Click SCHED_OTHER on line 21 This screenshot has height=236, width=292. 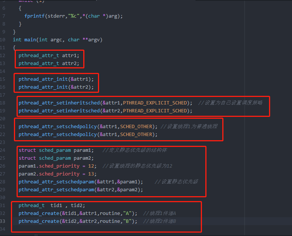pos(136,127)
